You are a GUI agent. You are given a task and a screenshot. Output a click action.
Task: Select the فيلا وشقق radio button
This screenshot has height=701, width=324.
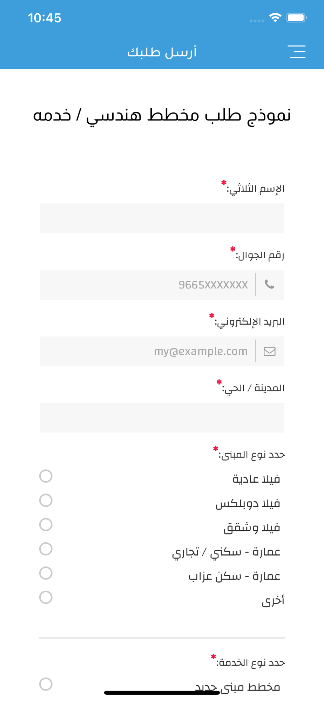pos(46,525)
